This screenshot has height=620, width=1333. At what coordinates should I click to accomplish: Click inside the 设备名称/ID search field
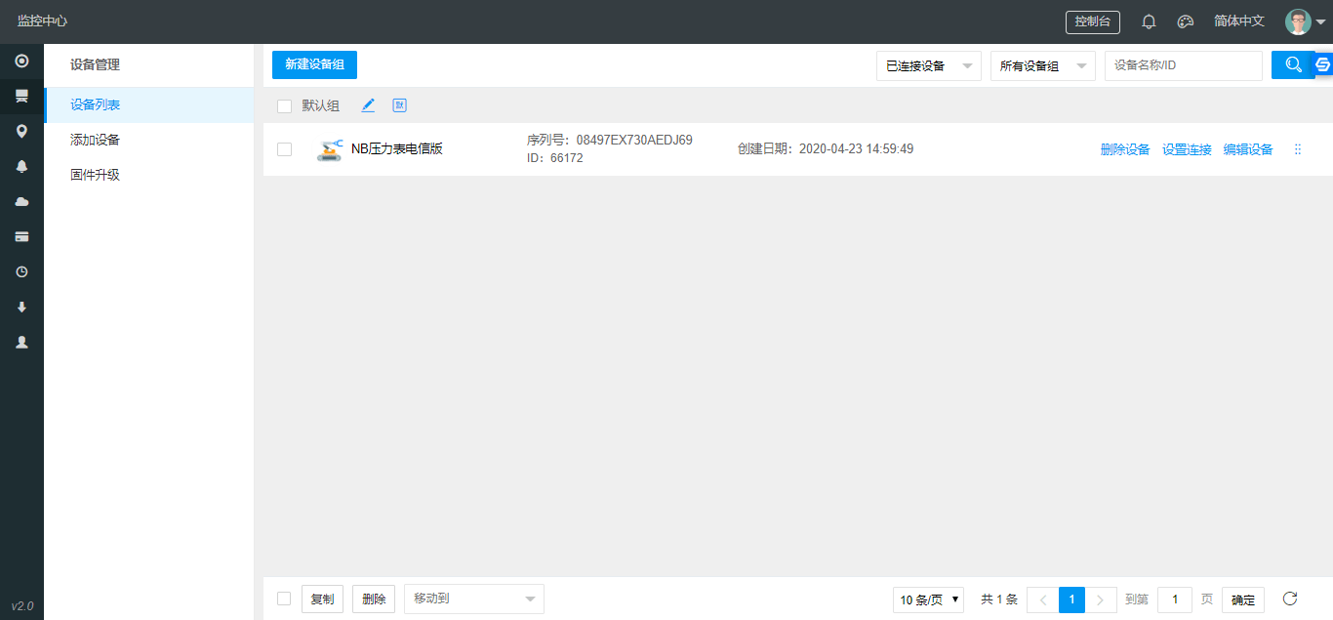tap(1184, 65)
